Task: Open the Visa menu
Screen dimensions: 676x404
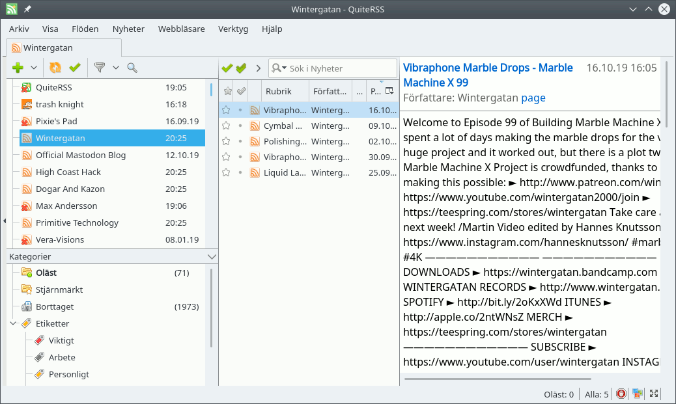Action: (x=50, y=29)
